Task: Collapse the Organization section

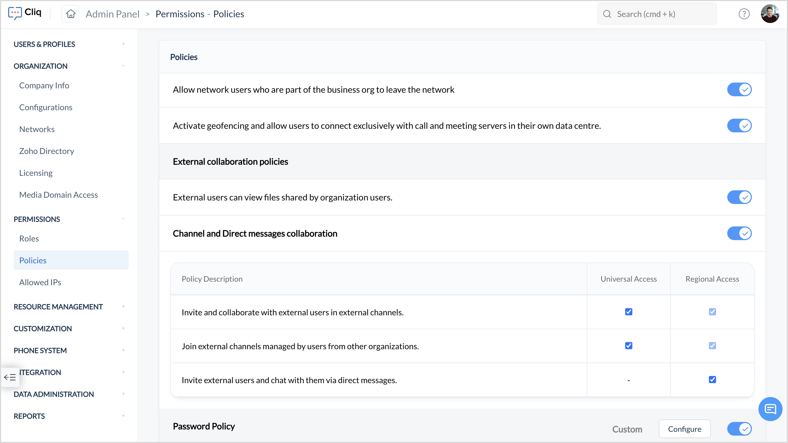Action: 123,66
